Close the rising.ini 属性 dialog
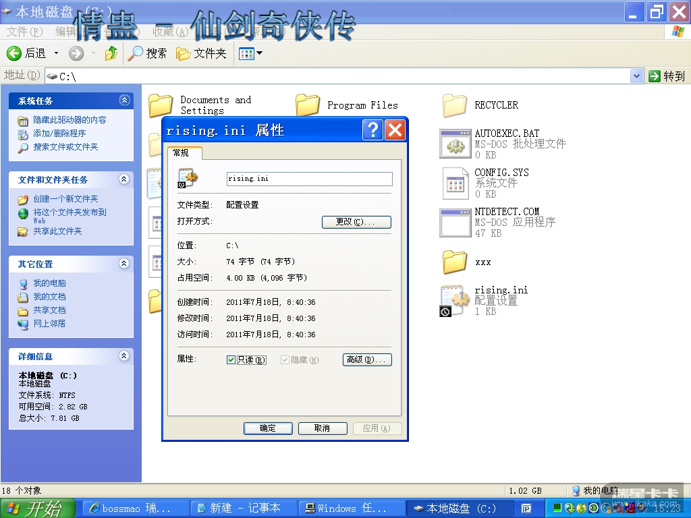This screenshot has width=691, height=518. click(x=395, y=130)
